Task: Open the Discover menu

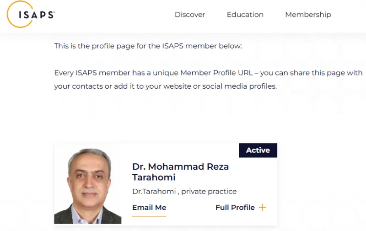Action: [x=190, y=15]
